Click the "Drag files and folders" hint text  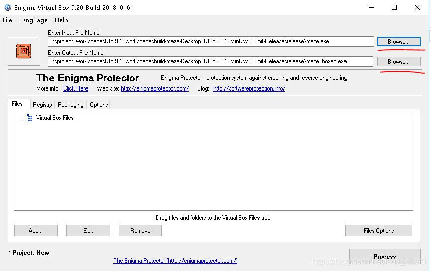point(213,218)
